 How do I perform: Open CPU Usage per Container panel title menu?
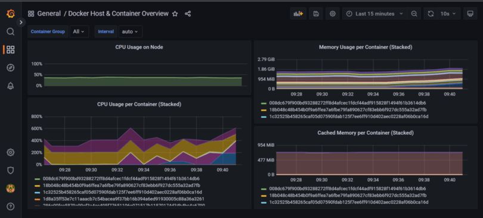[139, 105]
